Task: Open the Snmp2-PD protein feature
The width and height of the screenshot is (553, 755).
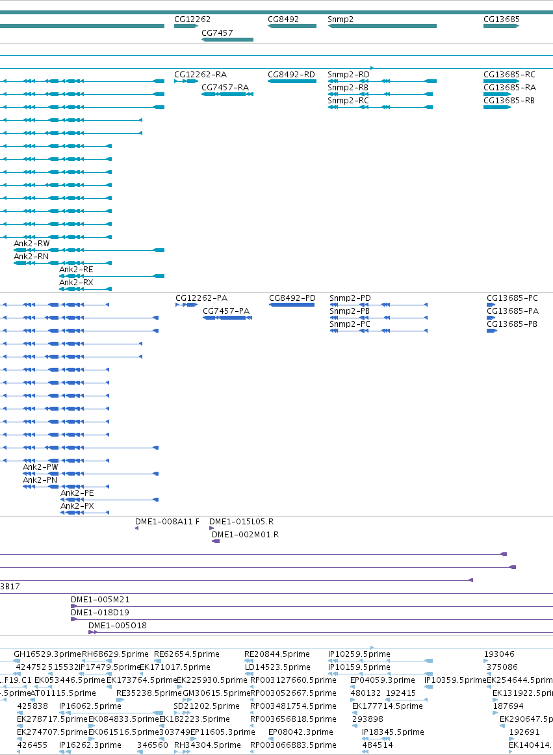Action: pyautogui.click(x=350, y=298)
